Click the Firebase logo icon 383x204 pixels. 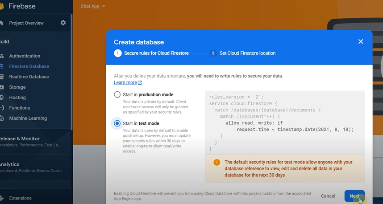click(2, 6)
